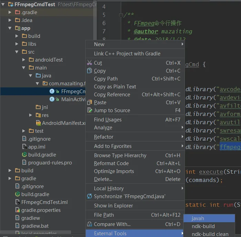Click the FFmpegCmd class icon
Viewport: 241px width, 237px height.
tap(52, 91)
